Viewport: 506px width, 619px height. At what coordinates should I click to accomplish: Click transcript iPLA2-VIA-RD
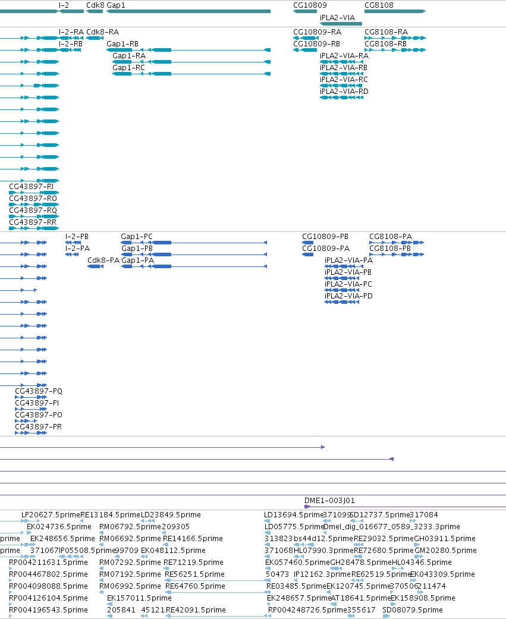(341, 98)
